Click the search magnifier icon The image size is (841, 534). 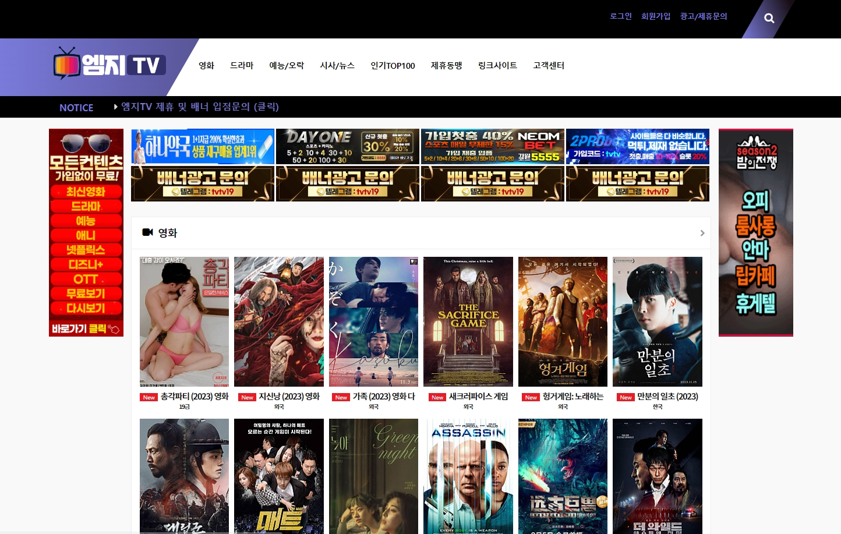(x=769, y=19)
